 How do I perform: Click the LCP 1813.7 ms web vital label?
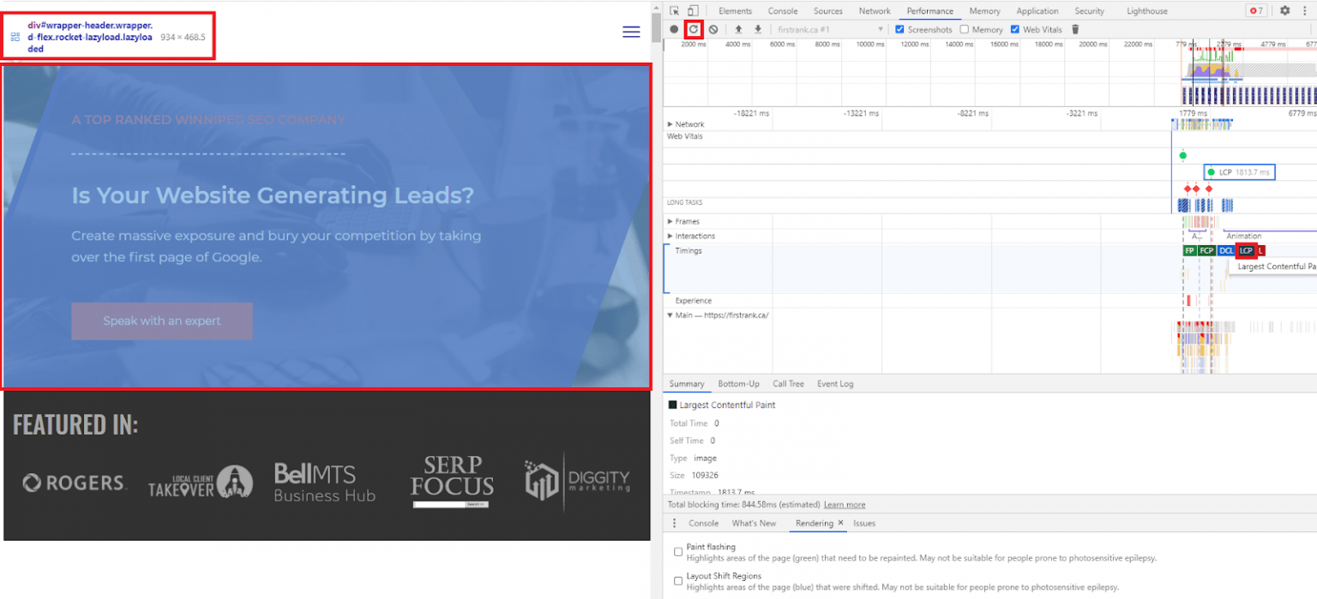click(x=1240, y=172)
